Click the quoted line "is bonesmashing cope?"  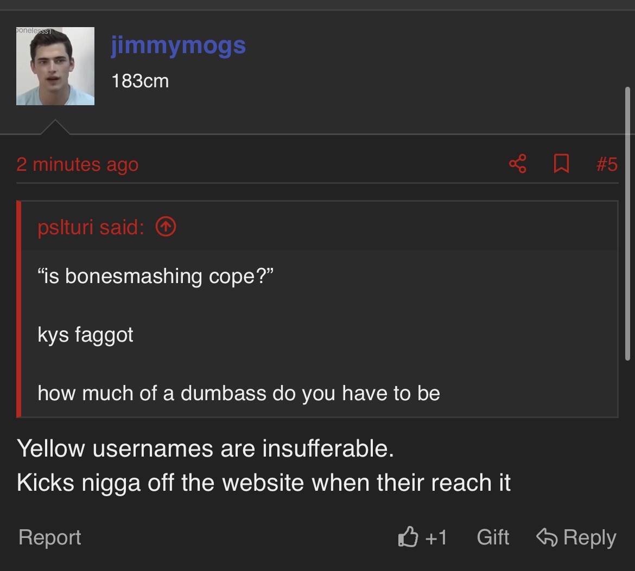pyautogui.click(x=156, y=277)
